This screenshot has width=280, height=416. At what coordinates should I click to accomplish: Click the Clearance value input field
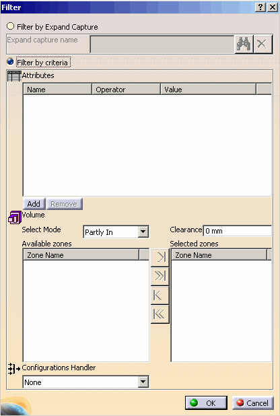click(238, 231)
